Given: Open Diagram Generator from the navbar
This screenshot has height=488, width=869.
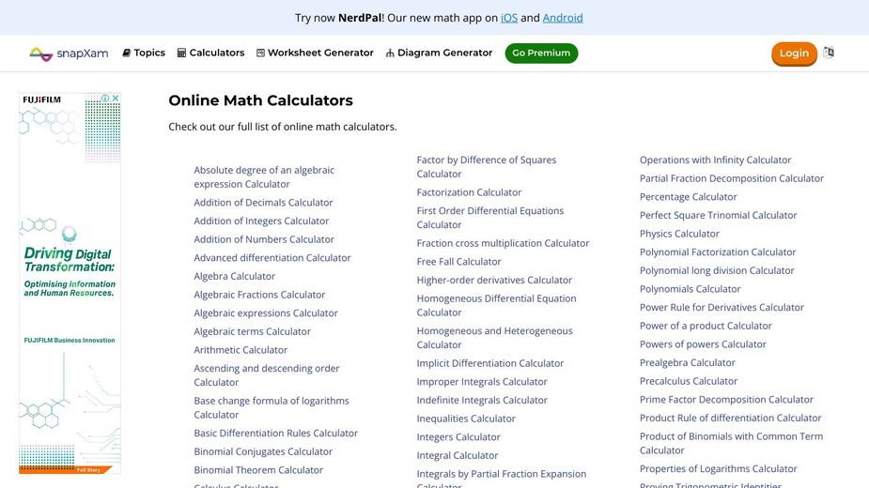Looking at the screenshot, I should point(439,53).
